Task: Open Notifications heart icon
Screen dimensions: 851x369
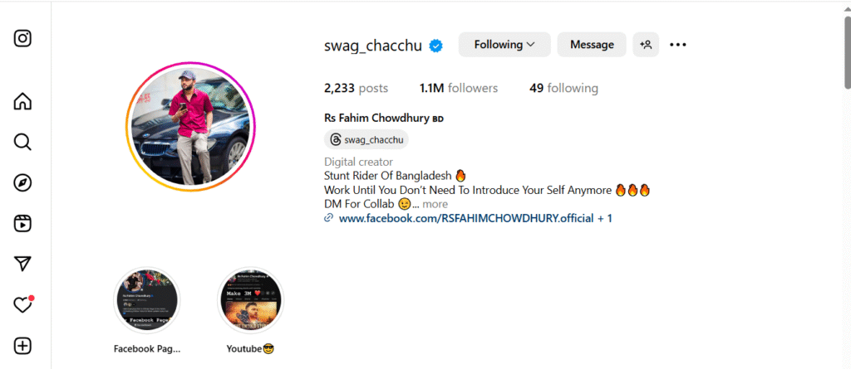Action: [x=22, y=305]
